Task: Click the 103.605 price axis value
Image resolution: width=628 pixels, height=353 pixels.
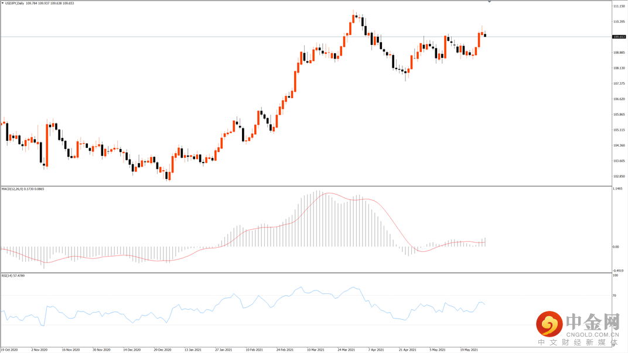Action: tap(619, 161)
